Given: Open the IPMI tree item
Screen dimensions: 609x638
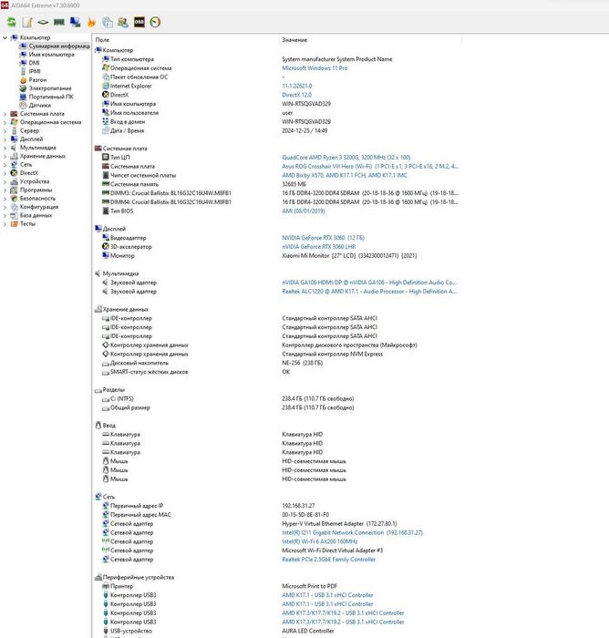Looking at the screenshot, I should pos(35,71).
